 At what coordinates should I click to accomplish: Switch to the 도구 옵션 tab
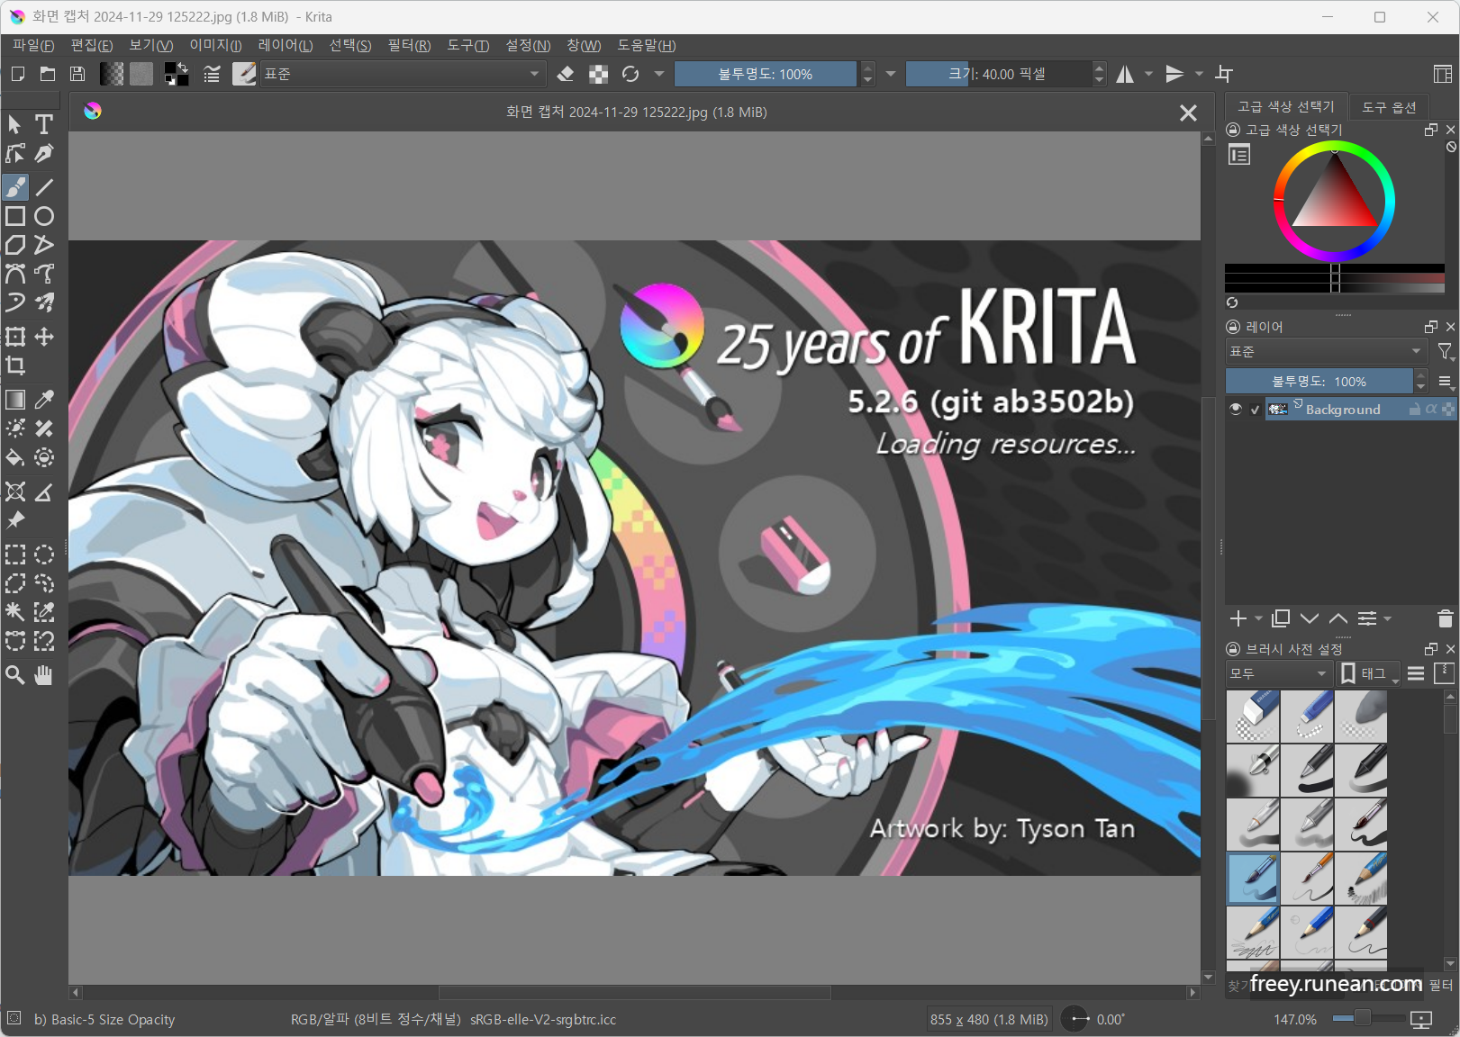1388,106
